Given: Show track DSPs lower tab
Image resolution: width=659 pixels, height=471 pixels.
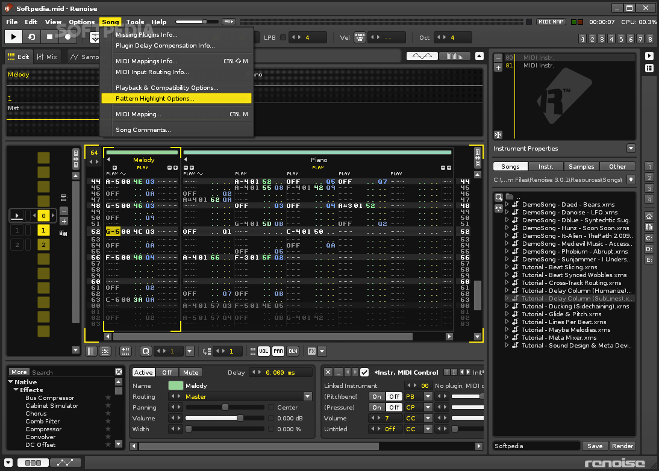Looking at the screenshot, I should [33, 463].
